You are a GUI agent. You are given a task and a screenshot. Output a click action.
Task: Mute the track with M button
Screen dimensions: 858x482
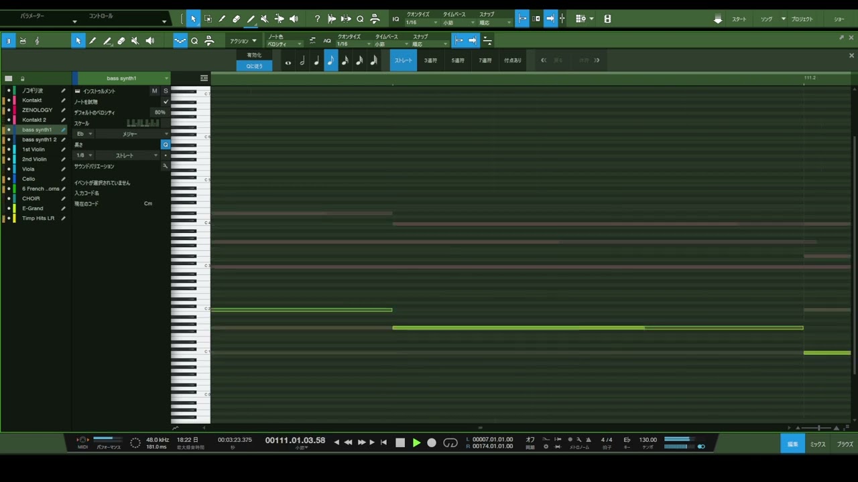(154, 91)
